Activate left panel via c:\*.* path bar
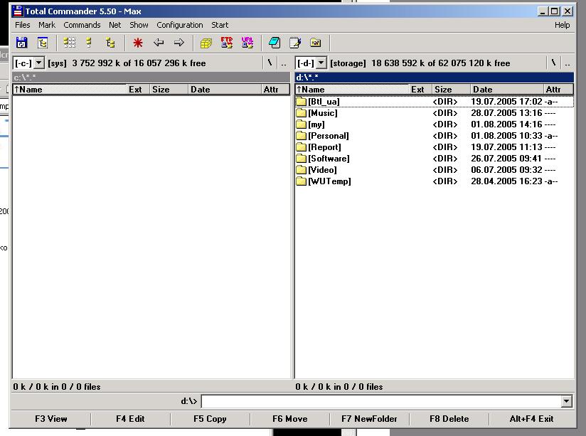586x436 pixels. pos(151,78)
